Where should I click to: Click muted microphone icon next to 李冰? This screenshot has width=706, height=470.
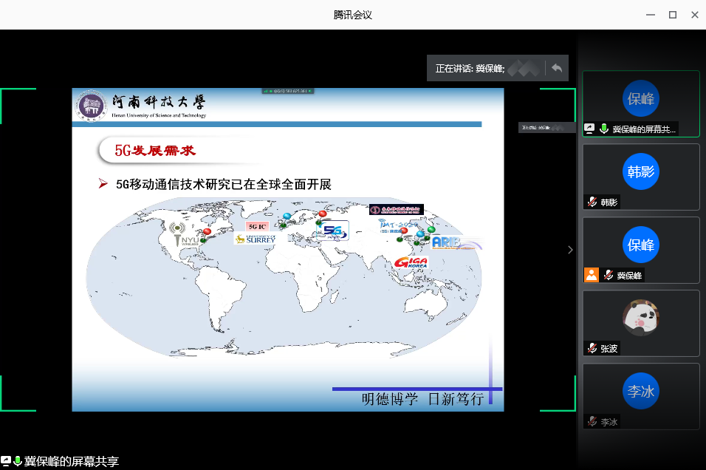(x=592, y=421)
